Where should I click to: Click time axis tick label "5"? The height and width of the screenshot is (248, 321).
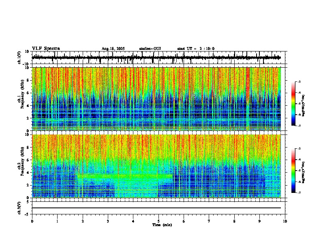click(158, 221)
